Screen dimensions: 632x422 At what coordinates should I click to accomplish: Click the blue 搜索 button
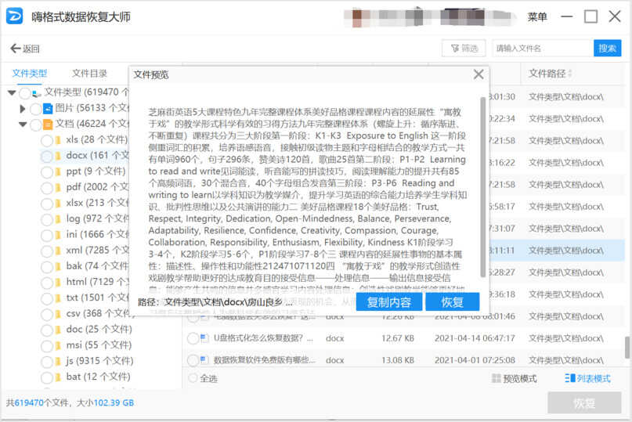coord(607,49)
